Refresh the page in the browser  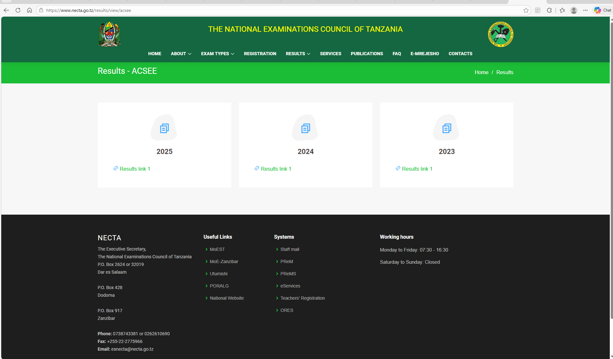pyautogui.click(x=18, y=10)
